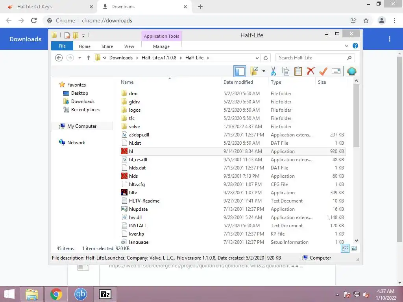Image resolution: width=403 pixels, height=302 pixels.
Task: Click the Copy icon in toolbar
Action: (286, 71)
